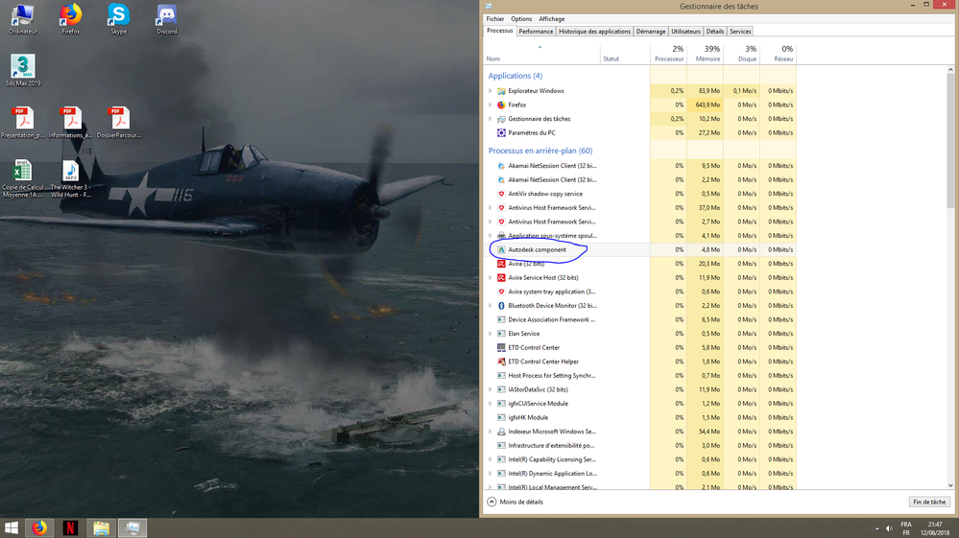Image resolution: width=959 pixels, height=538 pixels.
Task: Expand the Explorateur Windows entry
Action: tap(491, 91)
